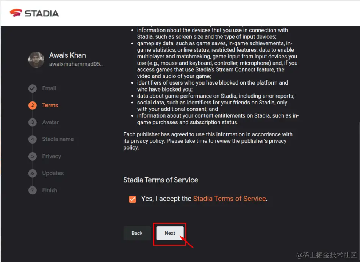Click the Awais Khan account name

(67, 55)
